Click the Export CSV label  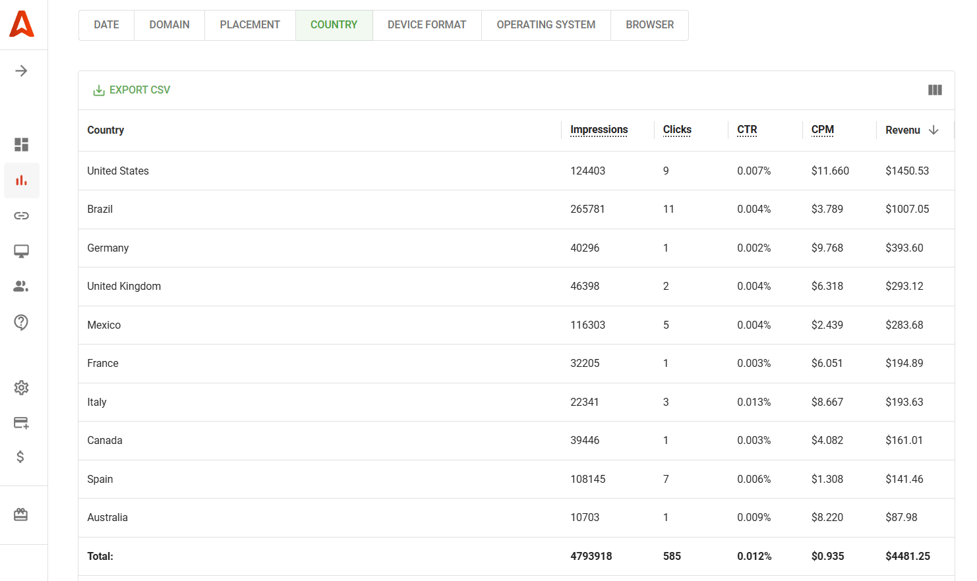(x=140, y=90)
